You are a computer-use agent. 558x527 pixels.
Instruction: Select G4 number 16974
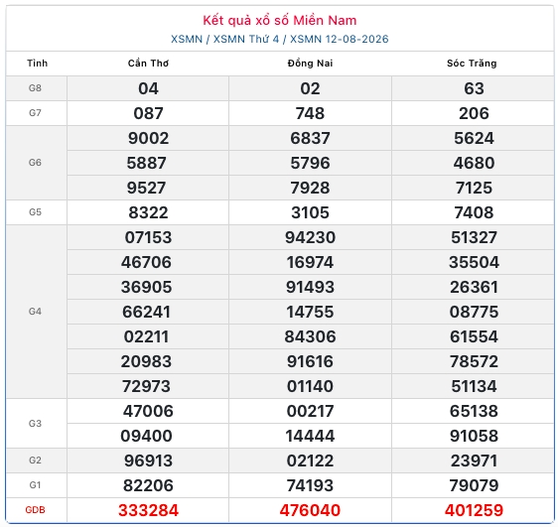coord(310,262)
